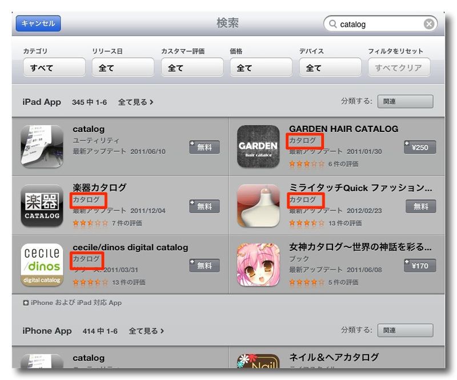Click the magnifying glass search icon
This screenshot has width=457, height=380.
(x=332, y=24)
